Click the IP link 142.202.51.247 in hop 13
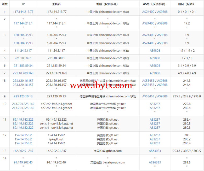 [x=23, y=151]
